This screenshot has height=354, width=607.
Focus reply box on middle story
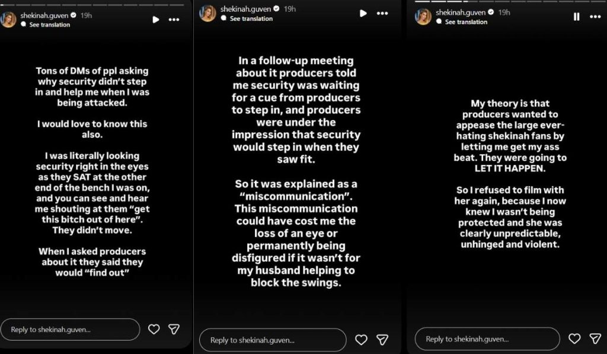(x=273, y=340)
